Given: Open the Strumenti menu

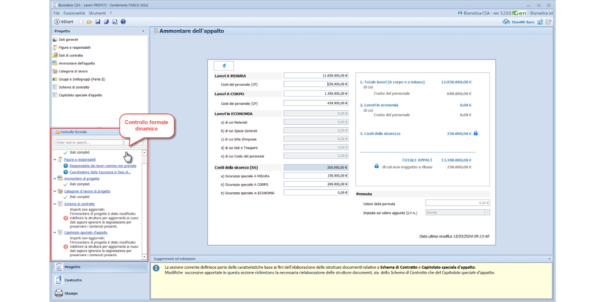Looking at the screenshot, I should tap(97, 13).
